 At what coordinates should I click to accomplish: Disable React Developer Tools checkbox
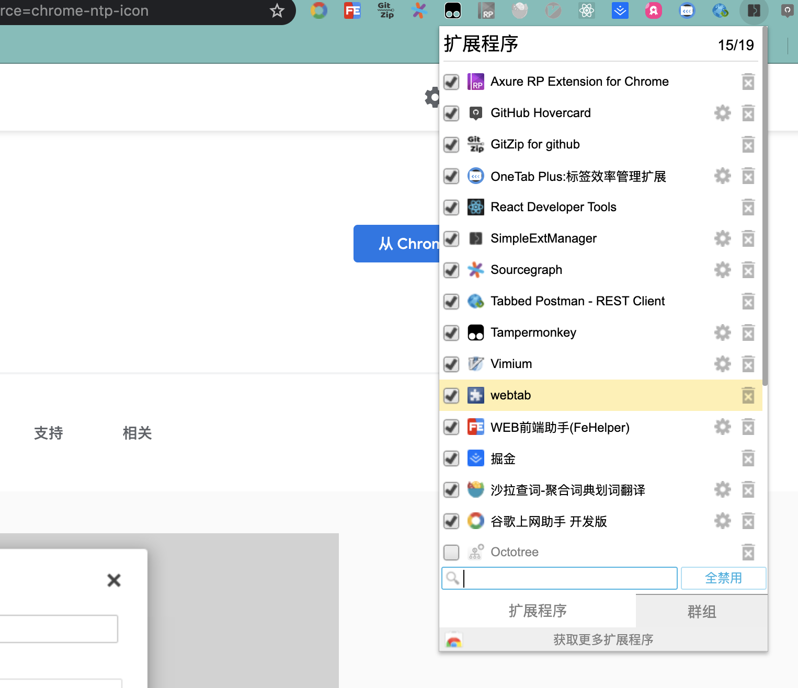tap(451, 207)
